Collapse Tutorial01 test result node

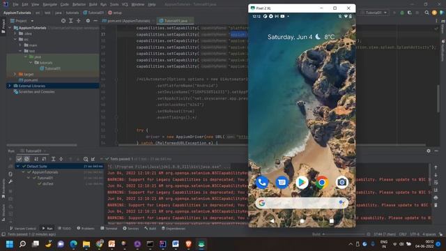pyautogui.click(x=29, y=178)
